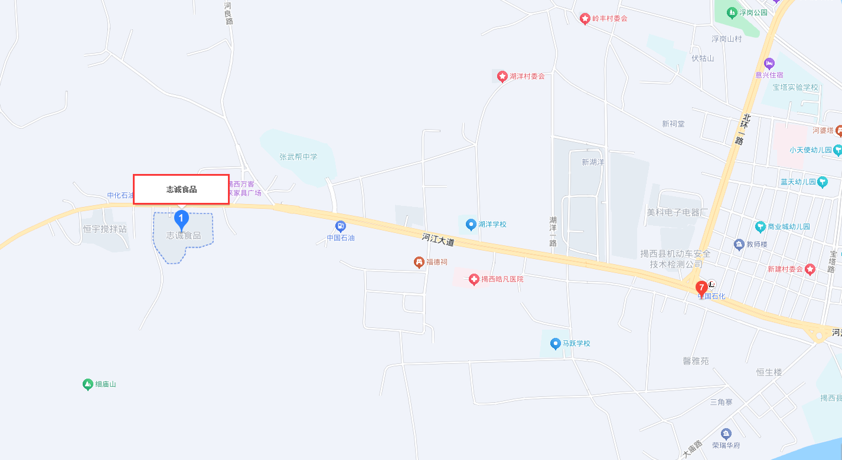Click the red marker numbered 7
Screen dimensions: 842x460
[x=701, y=289]
